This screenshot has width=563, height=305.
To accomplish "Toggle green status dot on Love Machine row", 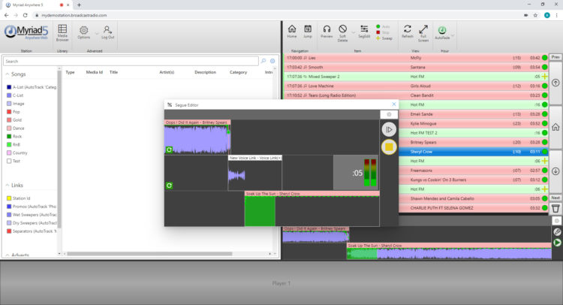I will 545,86.
